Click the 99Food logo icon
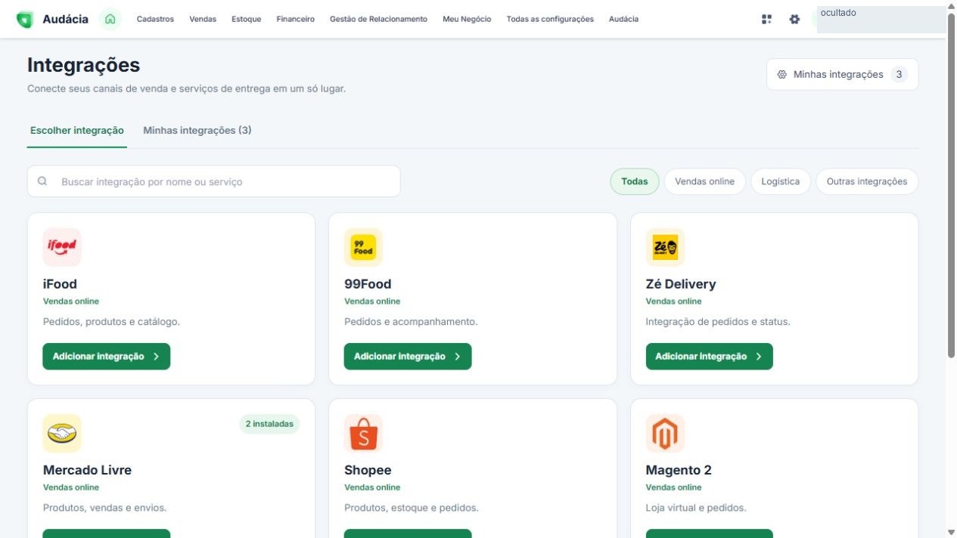Viewport: 957px width, 538px height. coord(363,247)
